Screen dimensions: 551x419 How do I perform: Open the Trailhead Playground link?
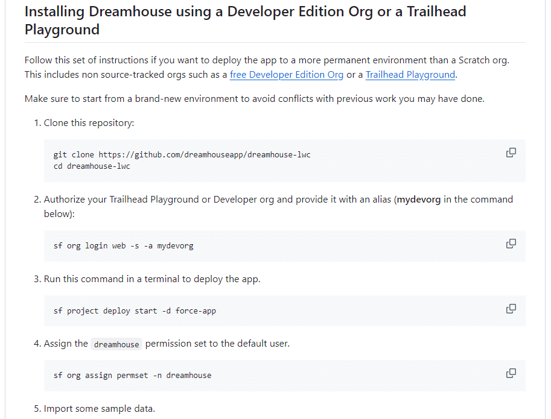click(x=410, y=75)
